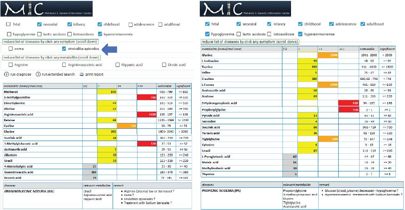Click orange 1400 L-Fucose value cell
Viewport: 405px width, 210px height.
[x=328, y=85]
